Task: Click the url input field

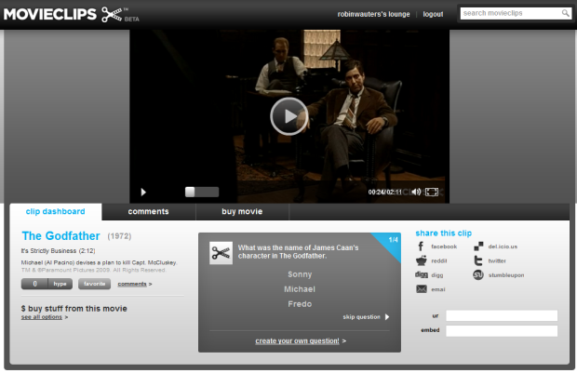Action: point(502,315)
